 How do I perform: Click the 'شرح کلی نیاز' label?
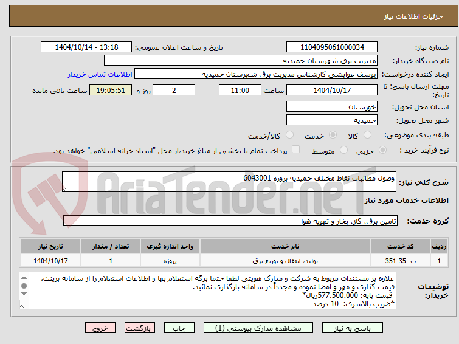(424, 182)
